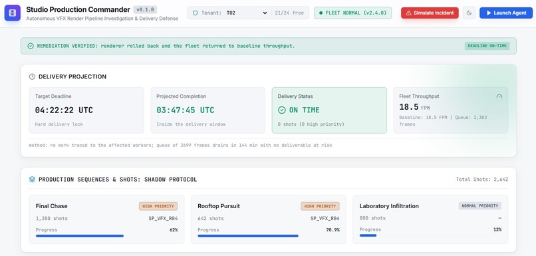536x256 pixels.
Task: Click the shield icon beside Tenant
Action: [x=196, y=13]
